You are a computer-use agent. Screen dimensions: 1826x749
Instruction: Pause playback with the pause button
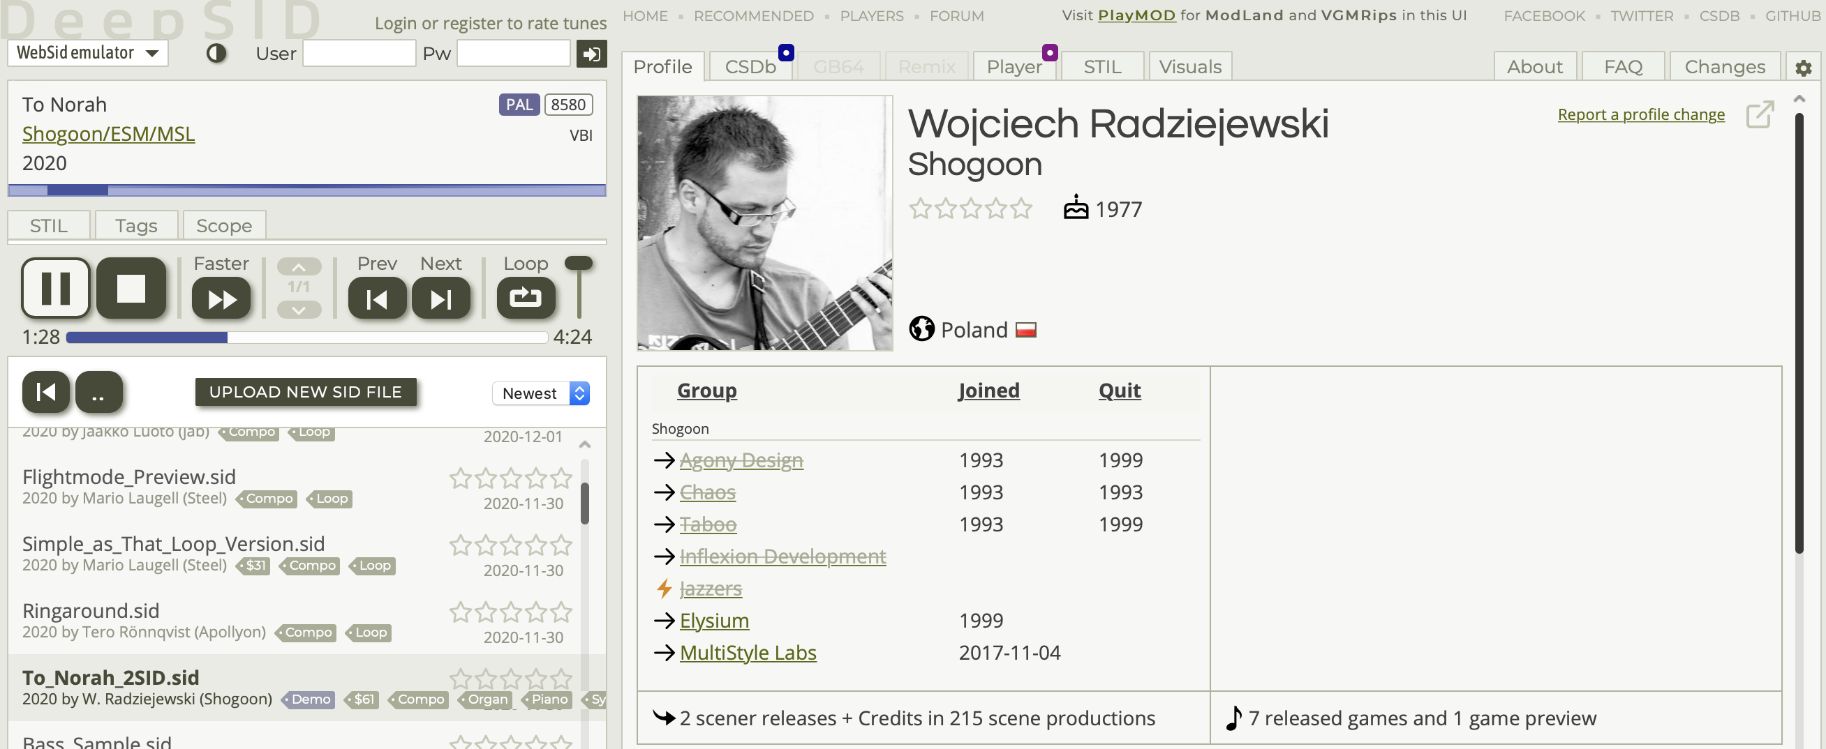[x=55, y=288]
